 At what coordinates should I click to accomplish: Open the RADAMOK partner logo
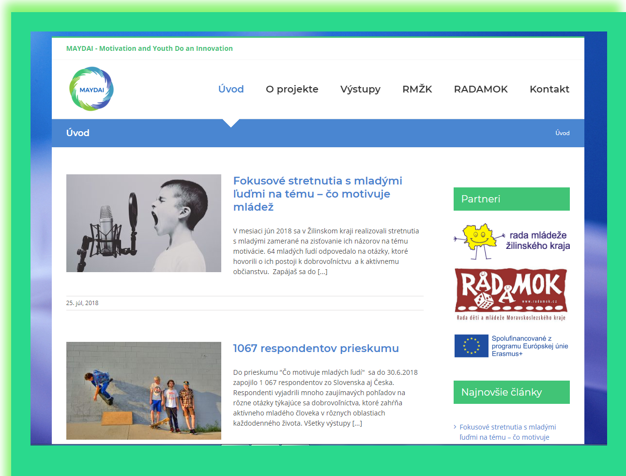pyautogui.click(x=511, y=294)
